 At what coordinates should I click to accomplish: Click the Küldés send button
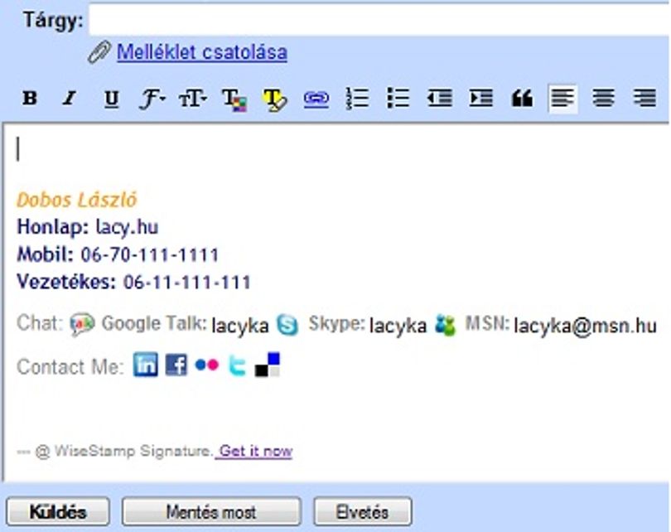coord(58,511)
